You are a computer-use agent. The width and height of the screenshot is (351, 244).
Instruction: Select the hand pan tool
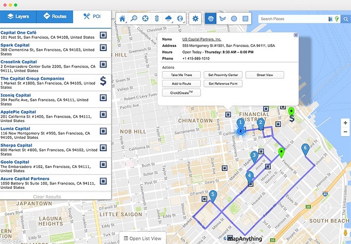pos(211,19)
